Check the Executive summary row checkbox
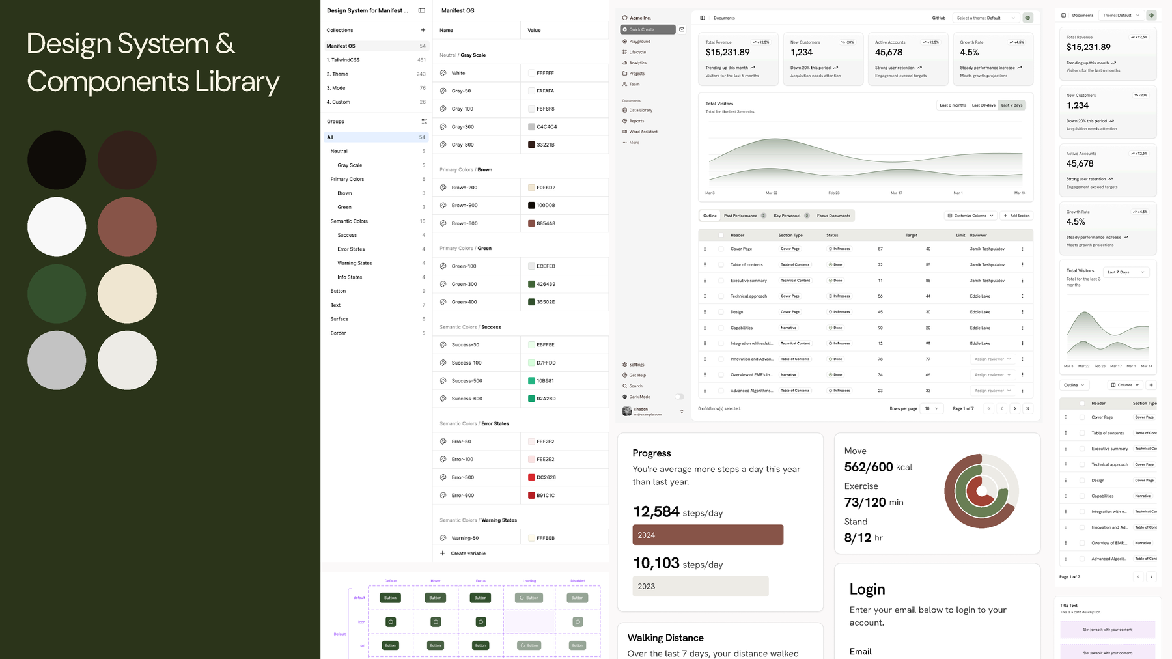Viewport: 1172px width, 659px height. [721, 281]
